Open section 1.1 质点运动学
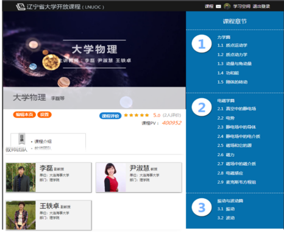Screen dimensions: 284x236 [x=232, y=45]
